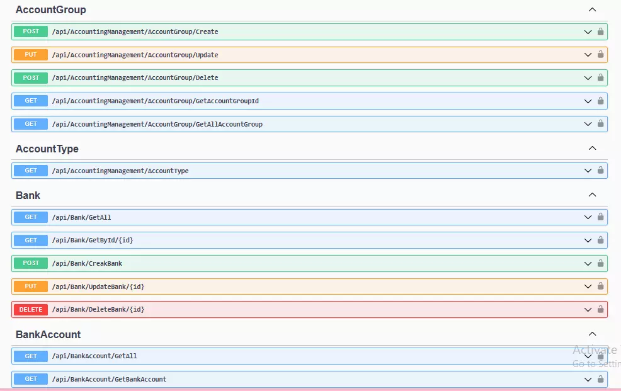Click lock icon on /api/Bank/GetAll row

coord(600,217)
